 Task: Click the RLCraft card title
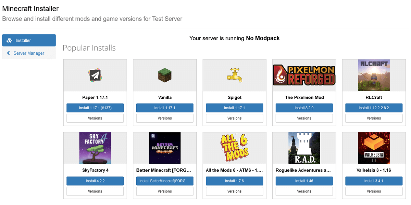374,97
